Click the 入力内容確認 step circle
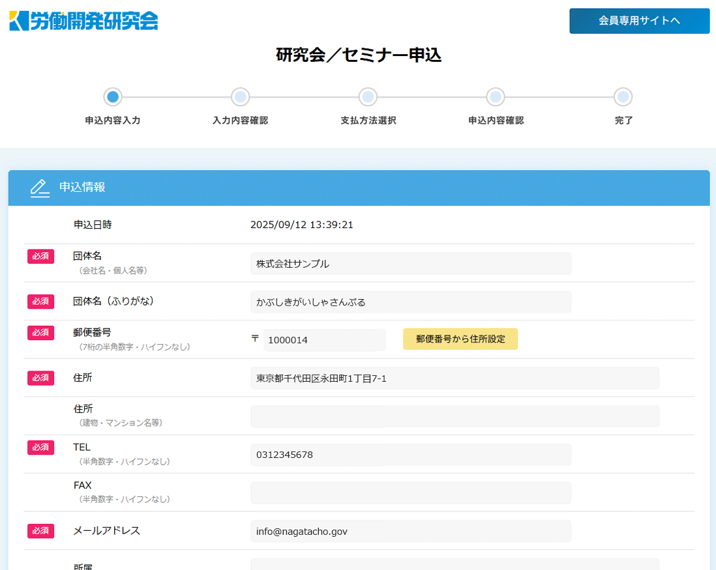The height and width of the screenshot is (570, 716). click(240, 97)
